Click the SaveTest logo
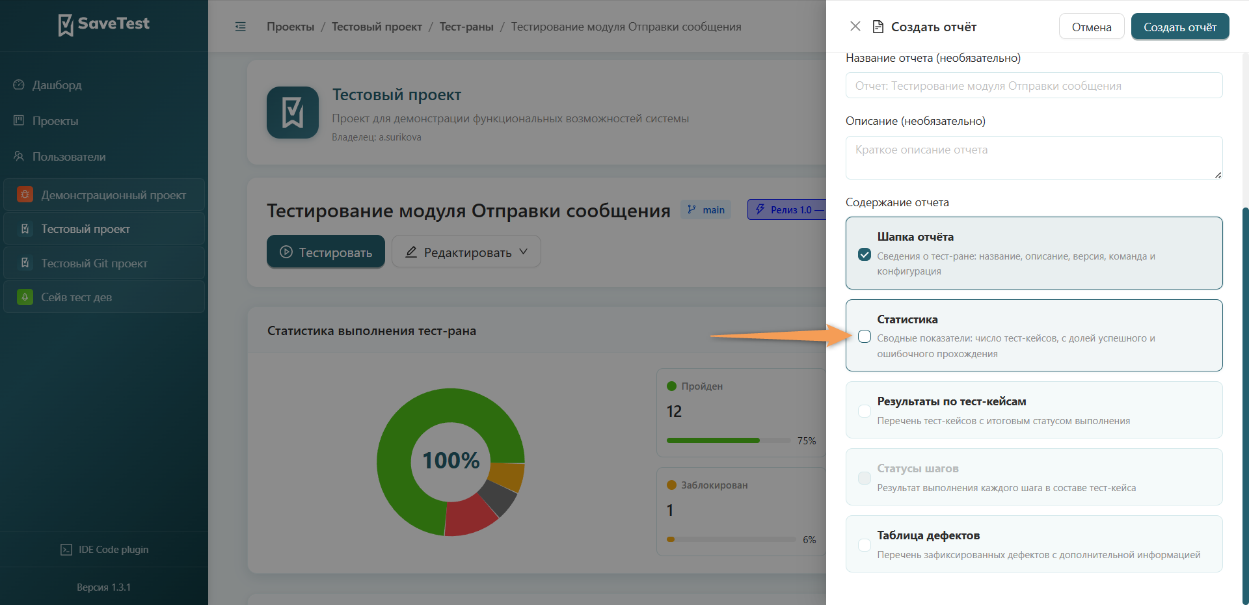Viewport: 1249px width, 605px height. pyautogui.click(x=104, y=24)
